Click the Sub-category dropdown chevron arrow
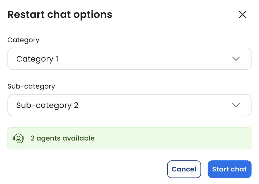The height and width of the screenshot is (184, 259). (x=236, y=105)
